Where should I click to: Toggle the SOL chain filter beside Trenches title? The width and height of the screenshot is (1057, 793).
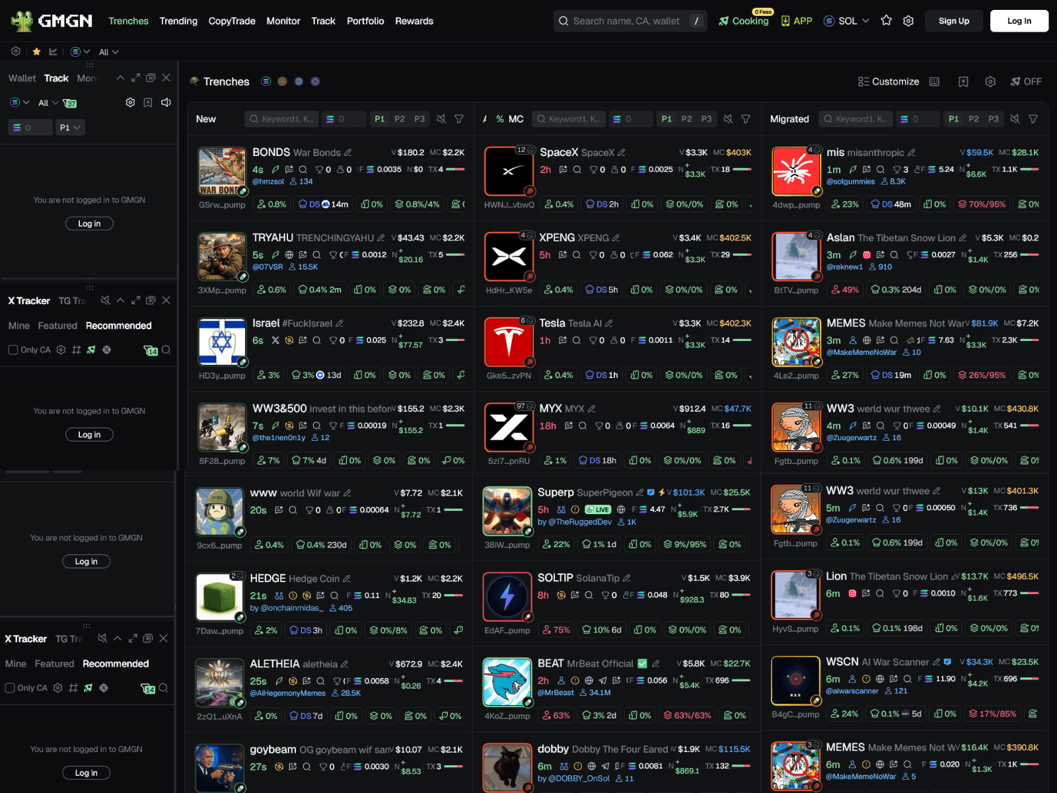(266, 81)
